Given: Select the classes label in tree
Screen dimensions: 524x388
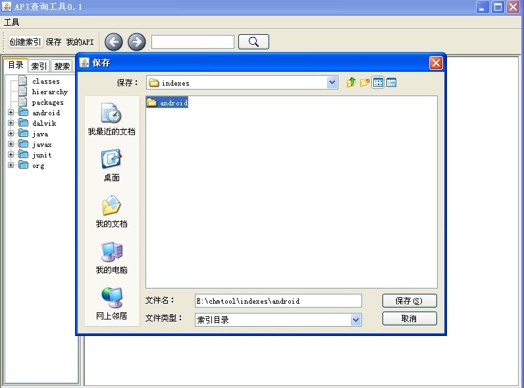Looking at the screenshot, I should 46,81.
